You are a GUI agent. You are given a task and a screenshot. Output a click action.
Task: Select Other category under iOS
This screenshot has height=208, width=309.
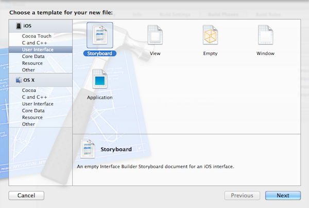coord(41,70)
